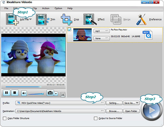Click the Effect label text

click(101, 19)
